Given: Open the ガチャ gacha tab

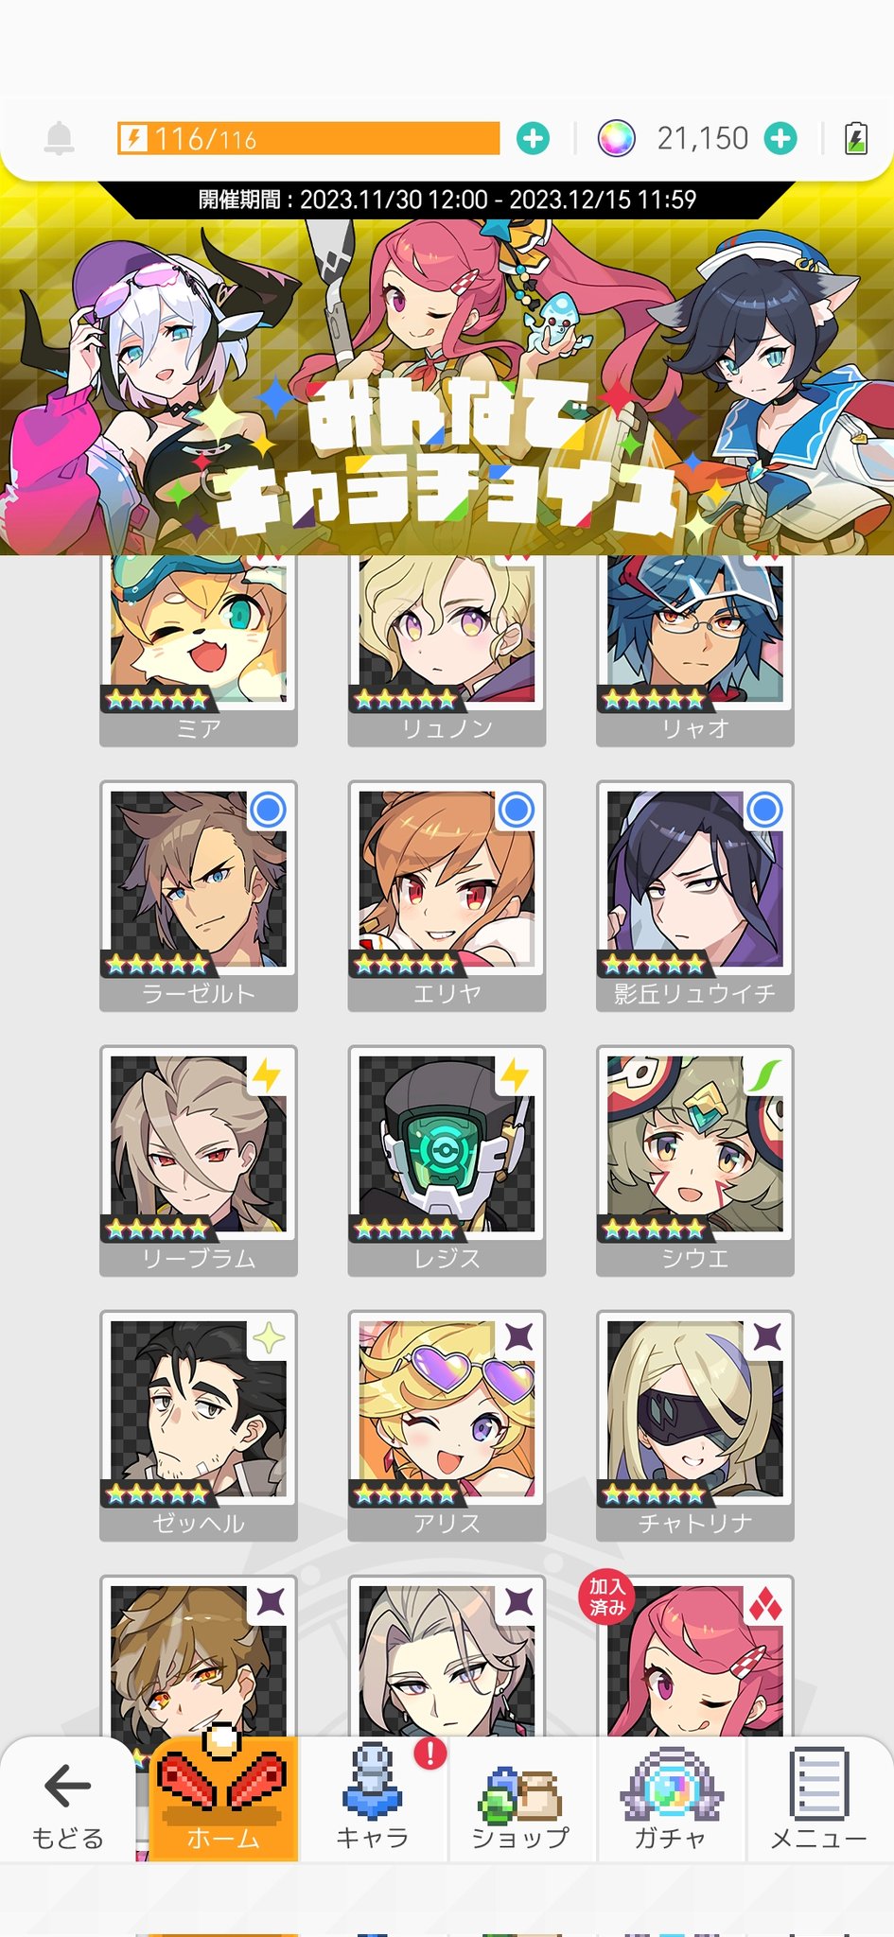Looking at the screenshot, I should pos(671,1798).
